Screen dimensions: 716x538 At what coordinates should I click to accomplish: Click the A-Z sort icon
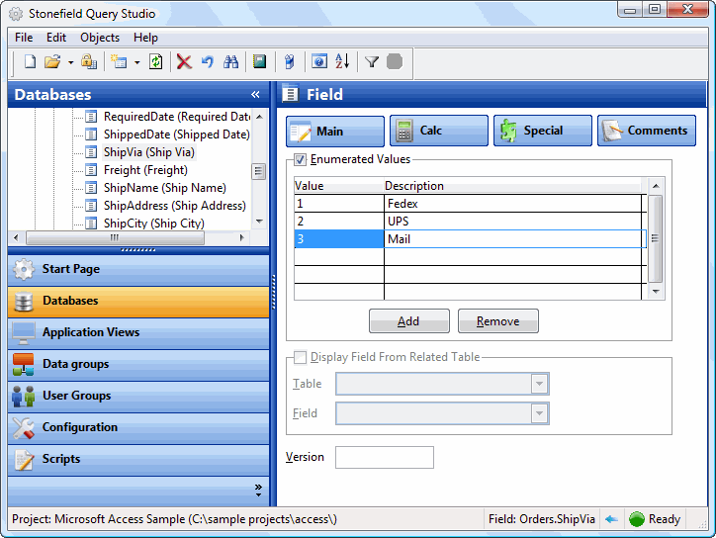pyautogui.click(x=342, y=61)
